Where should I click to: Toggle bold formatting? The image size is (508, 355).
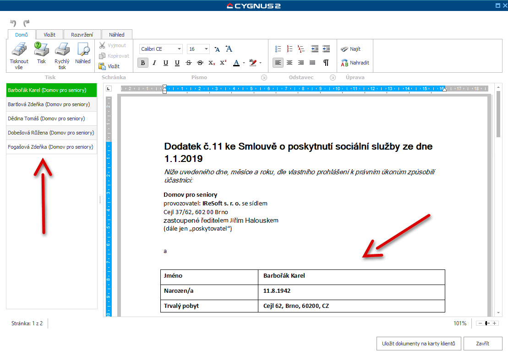click(x=143, y=63)
